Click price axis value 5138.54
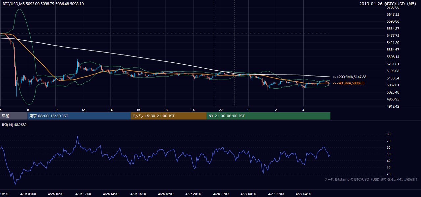 click(x=393, y=78)
